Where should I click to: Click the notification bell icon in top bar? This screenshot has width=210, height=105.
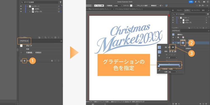pyautogui.click(x=196, y=2)
